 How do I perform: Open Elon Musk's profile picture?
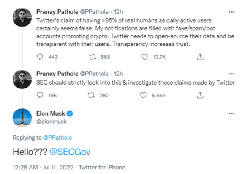point(22,117)
